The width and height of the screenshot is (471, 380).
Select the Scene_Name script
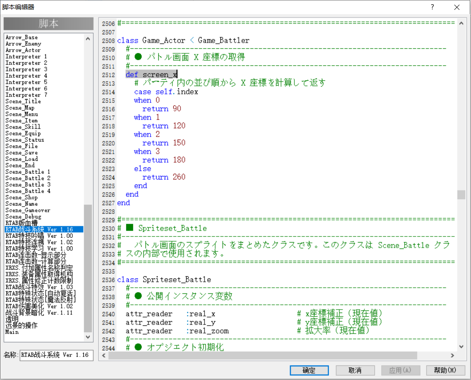(44, 204)
